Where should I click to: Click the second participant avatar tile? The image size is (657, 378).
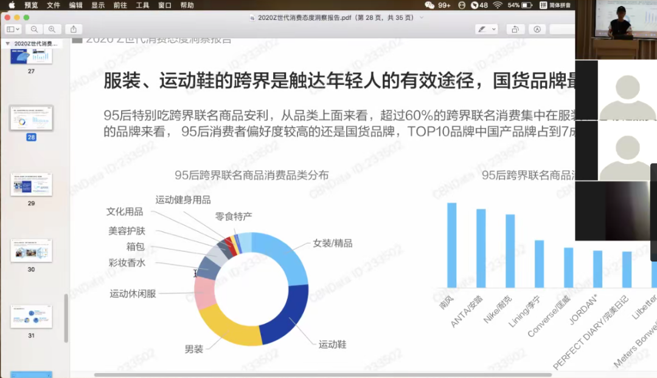click(x=616, y=150)
